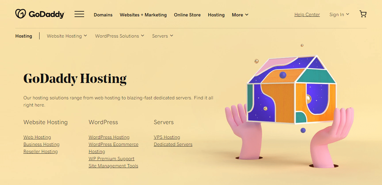
Task: Open Websites + Marketing menu item
Action: (x=143, y=15)
